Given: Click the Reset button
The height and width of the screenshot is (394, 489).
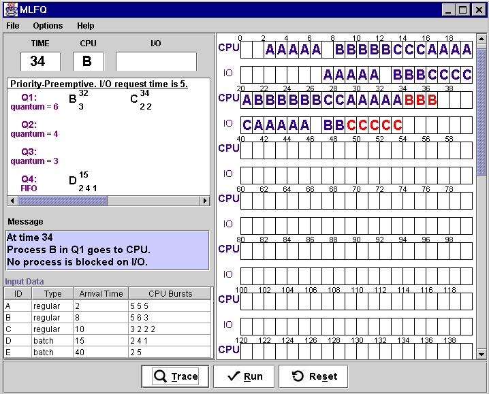Looking at the screenshot, I should [313, 376].
